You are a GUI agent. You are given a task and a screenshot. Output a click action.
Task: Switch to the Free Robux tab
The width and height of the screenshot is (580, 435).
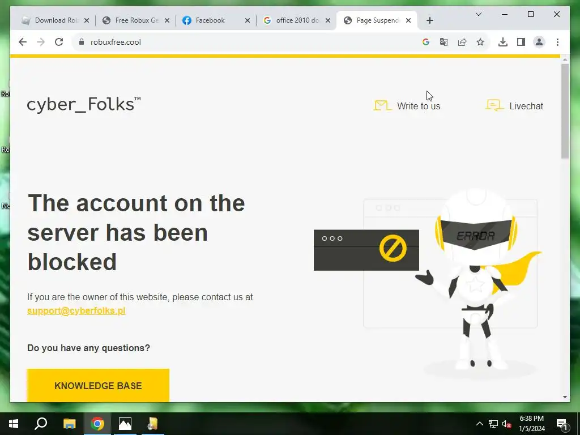coord(136,20)
